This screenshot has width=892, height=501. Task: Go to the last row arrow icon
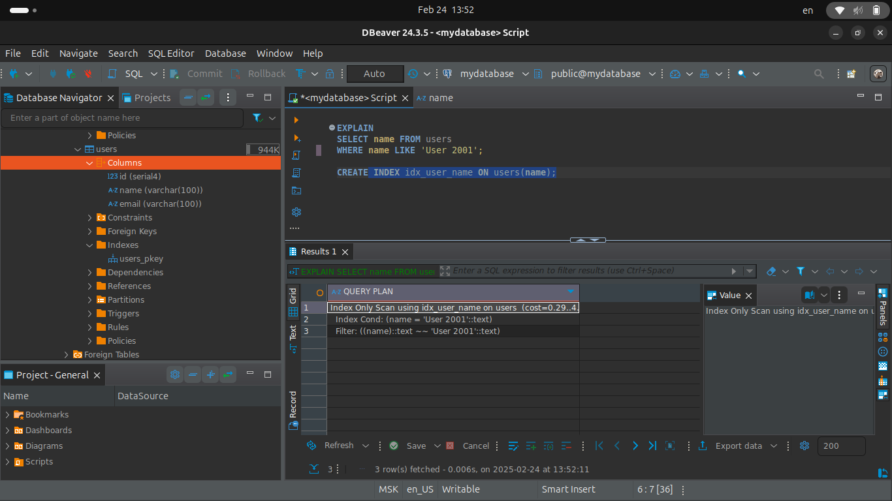tap(652, 446)
